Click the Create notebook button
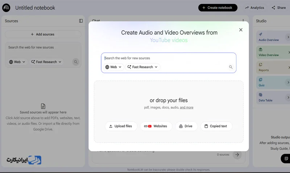Viewport: 290px width, 173px height. coord(218,8)
